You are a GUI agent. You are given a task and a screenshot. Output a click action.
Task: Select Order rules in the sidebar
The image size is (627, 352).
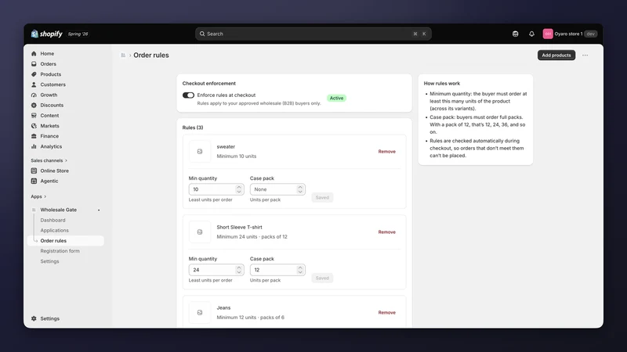(x=66, y=241)
